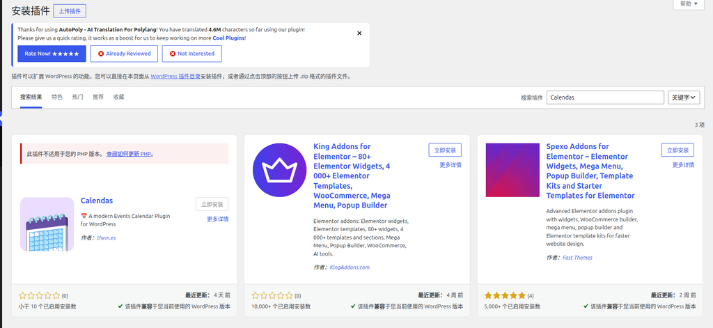Click the Calendas star rating
713x328 pixels.
point(40,295)
